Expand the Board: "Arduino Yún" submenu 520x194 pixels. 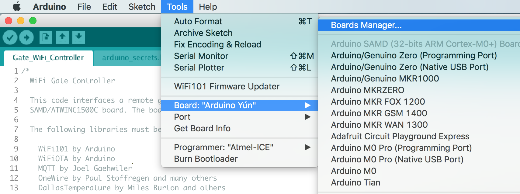pos(240,105)
